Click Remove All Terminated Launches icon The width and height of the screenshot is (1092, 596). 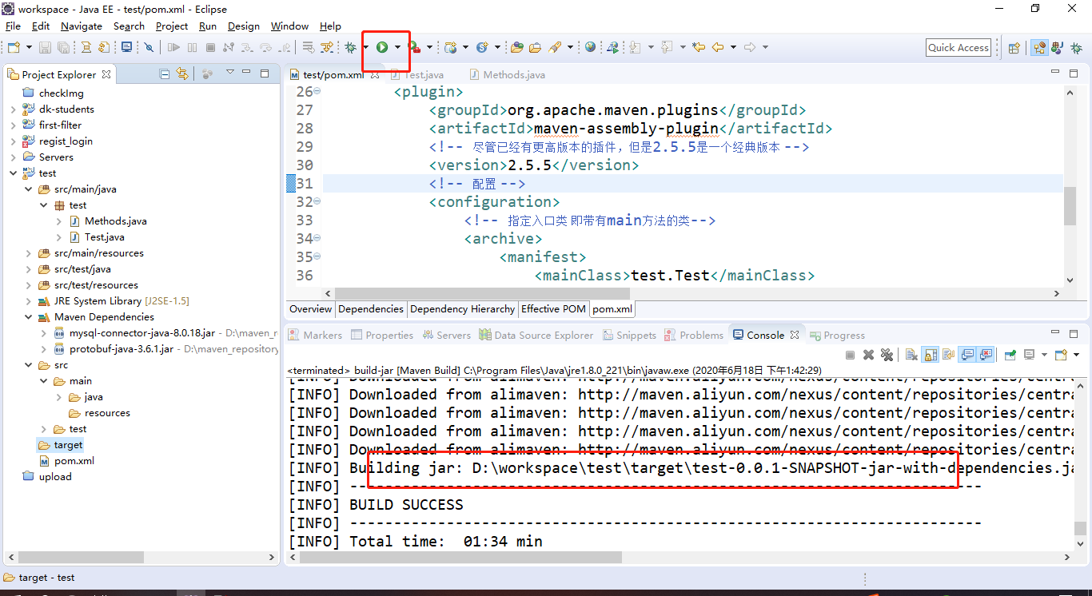[x=887, y=355]
